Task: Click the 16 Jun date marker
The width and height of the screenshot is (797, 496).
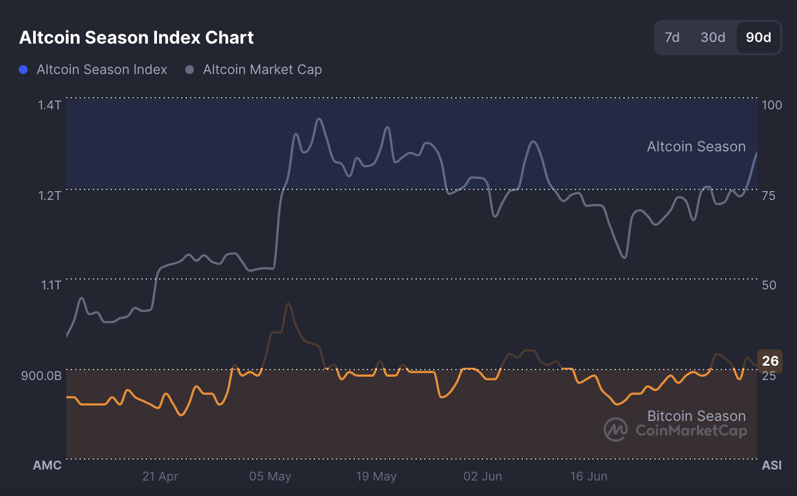Action: pyautogui.click(x=589, y=476)
